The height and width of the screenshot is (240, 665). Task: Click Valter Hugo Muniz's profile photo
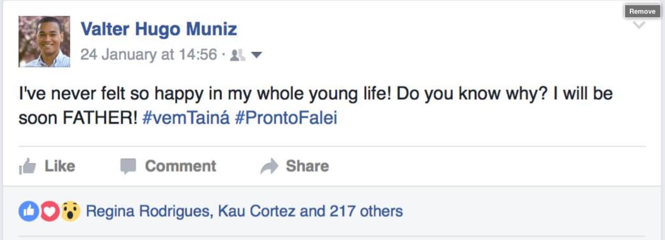44,41
